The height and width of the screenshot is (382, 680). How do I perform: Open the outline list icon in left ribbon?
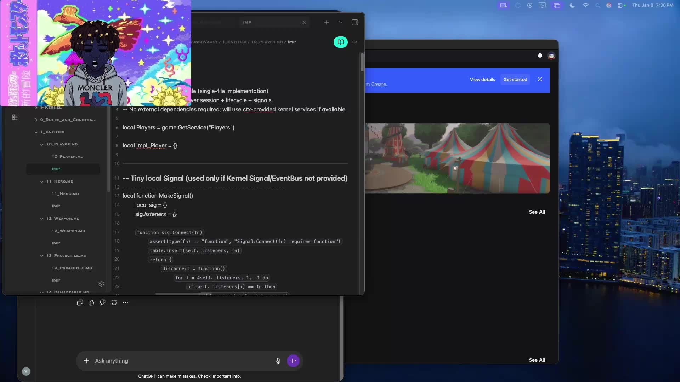point(15,117)
